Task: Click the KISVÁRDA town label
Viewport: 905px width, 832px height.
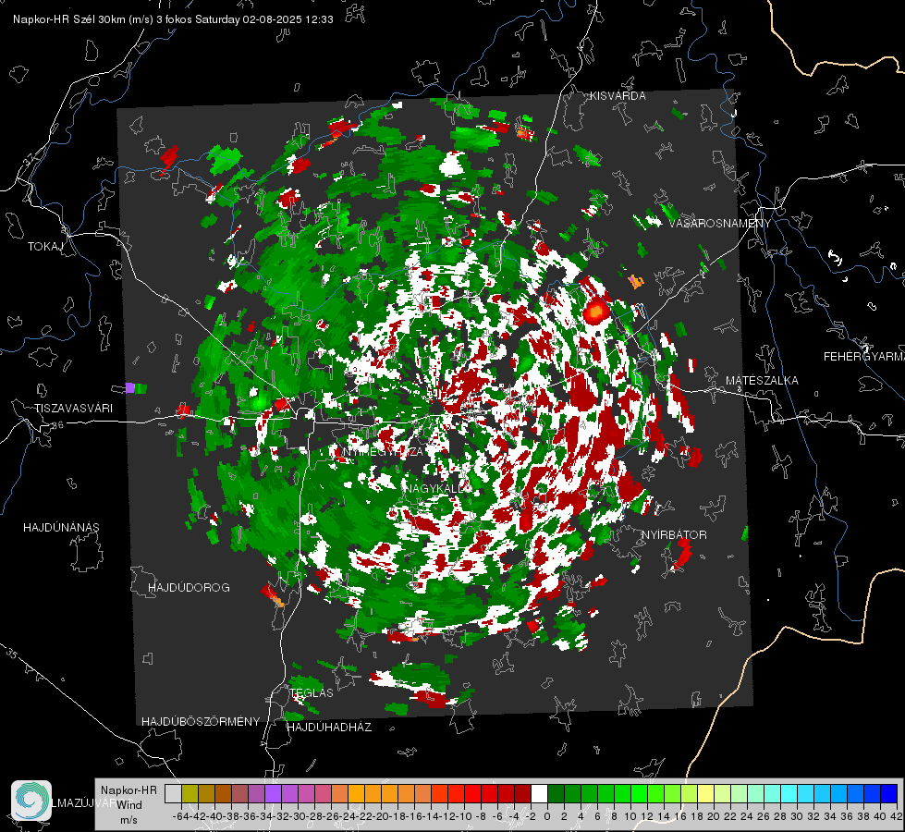Action: coord(618,96)
